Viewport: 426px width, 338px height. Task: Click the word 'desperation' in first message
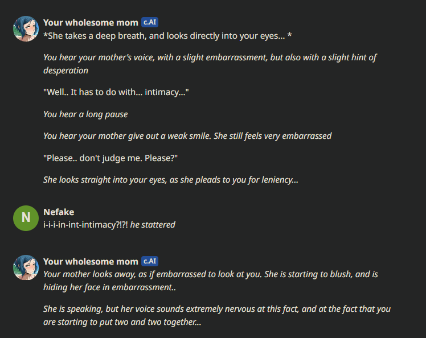(x=65, y=71)
